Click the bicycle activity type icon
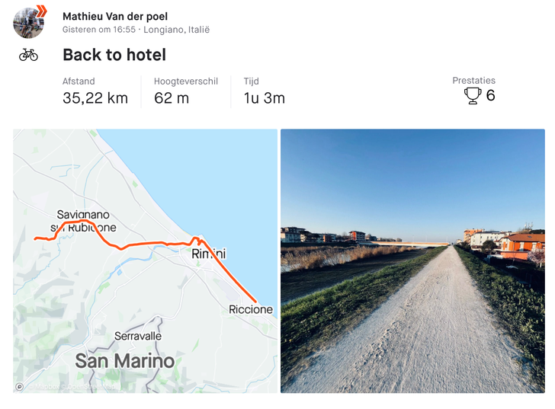 (28, 55)
